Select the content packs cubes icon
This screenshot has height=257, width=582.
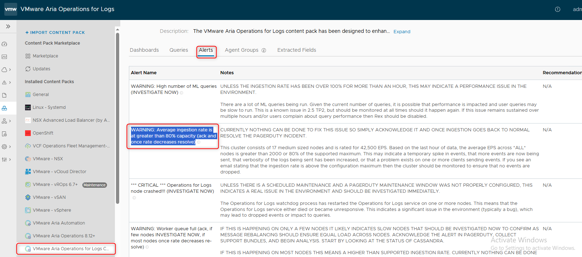(x=4, y=108)
